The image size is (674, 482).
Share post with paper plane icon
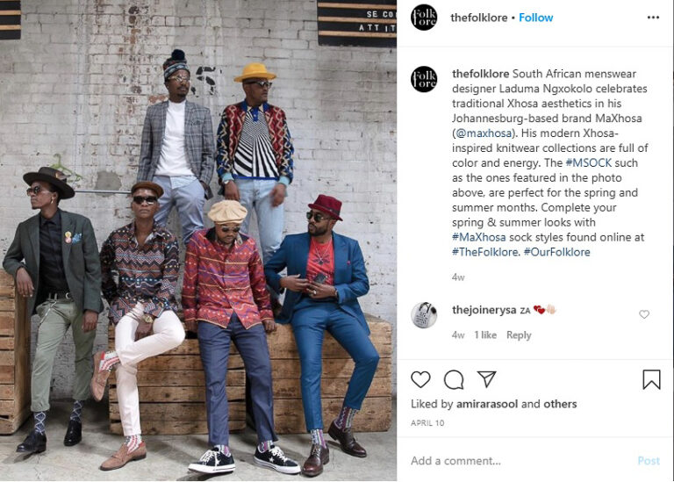tap(486, 379)
